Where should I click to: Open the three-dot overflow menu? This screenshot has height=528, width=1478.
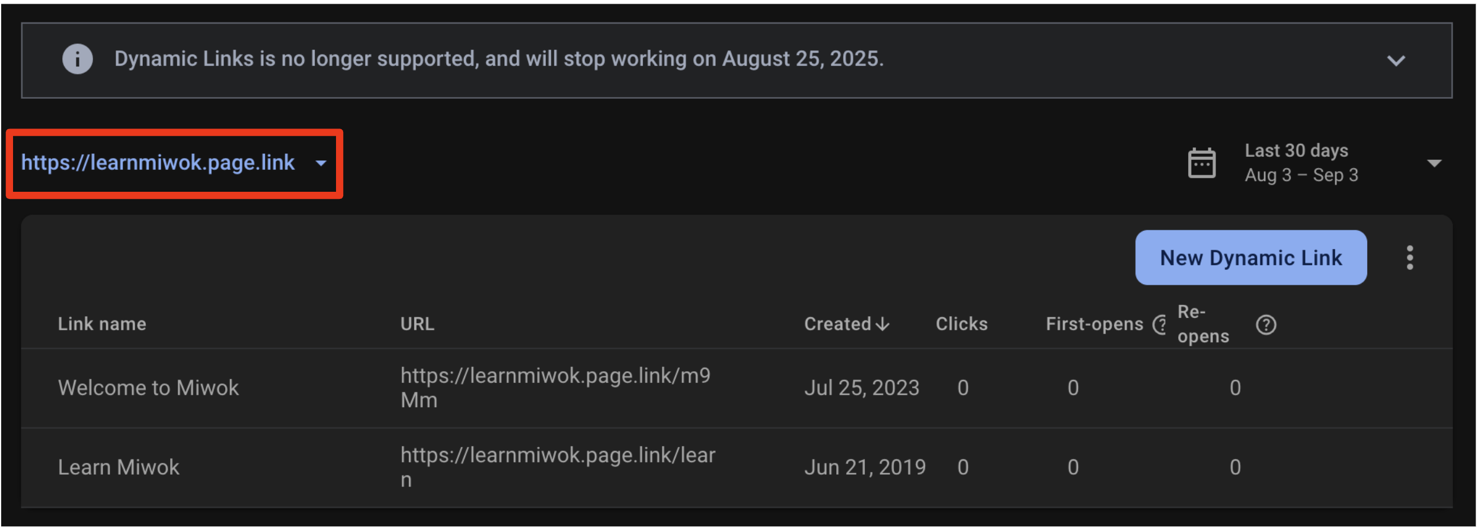point(1410,257)
